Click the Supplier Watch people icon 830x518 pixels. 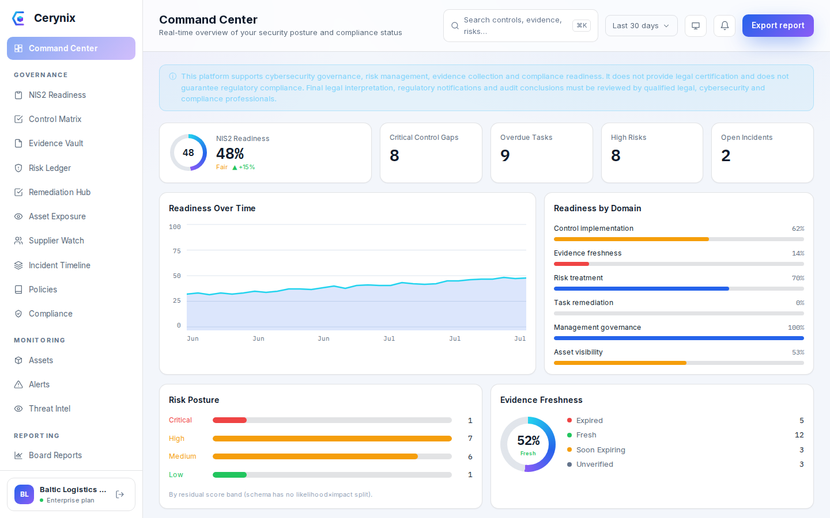tap(18, 241)
